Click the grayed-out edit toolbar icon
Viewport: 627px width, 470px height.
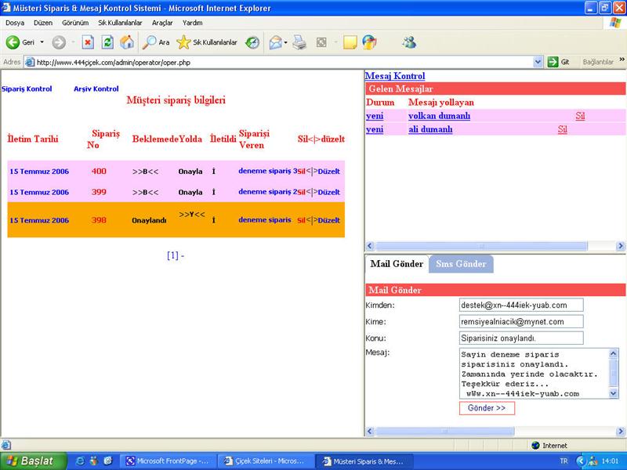321,42
